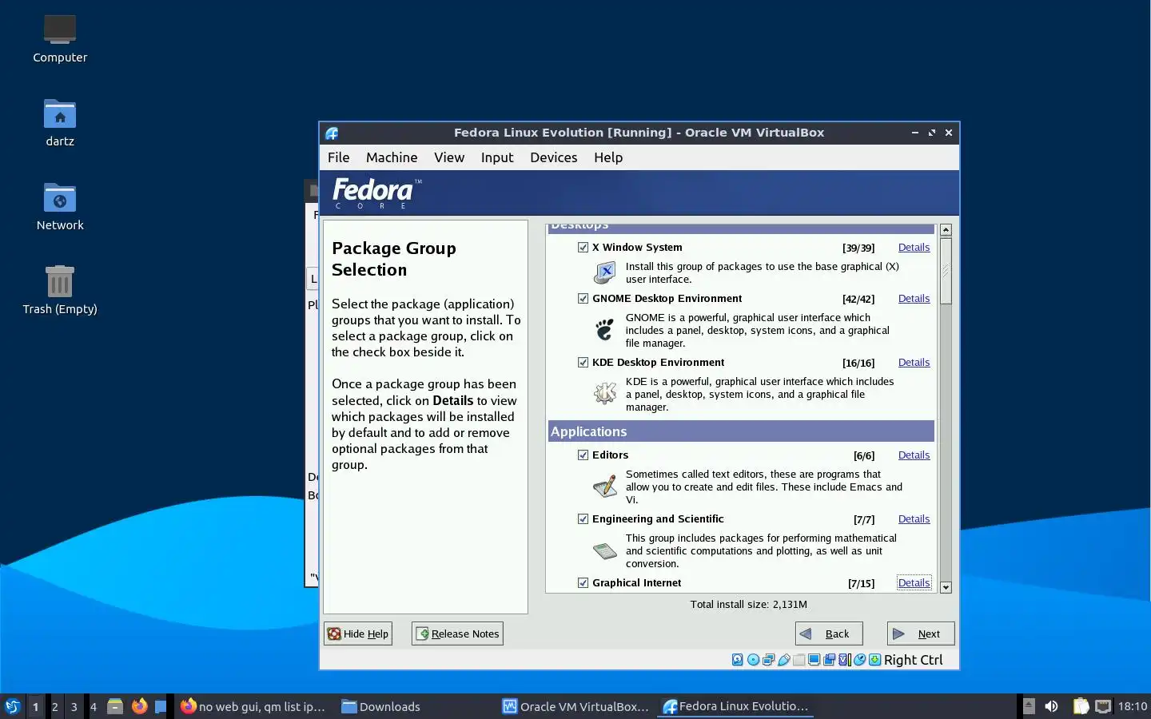Open the Computer desktop icon
Viewport: 1151px width, 719px height.
(60, 30)
